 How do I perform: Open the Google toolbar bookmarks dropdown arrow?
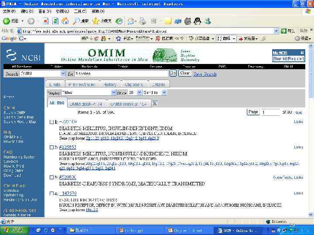tap(132, 39)
